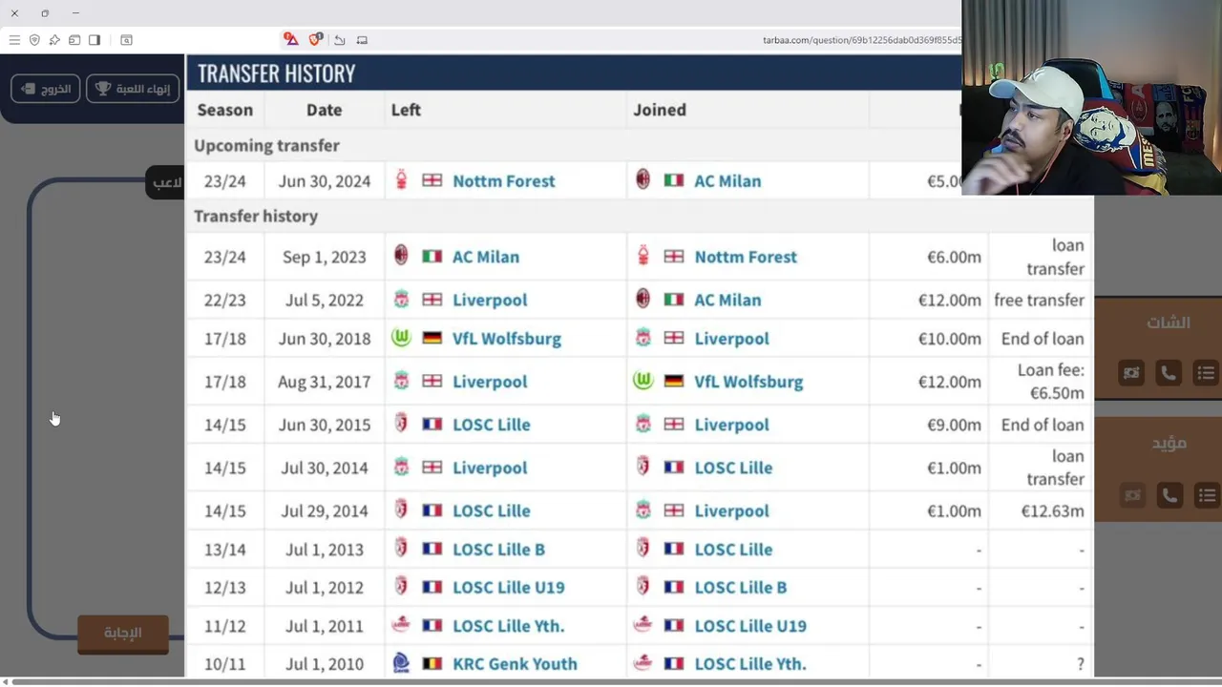1222x687 pixels.
Task: Open the Brave Shields lion icon
Action: pos(315,40)
